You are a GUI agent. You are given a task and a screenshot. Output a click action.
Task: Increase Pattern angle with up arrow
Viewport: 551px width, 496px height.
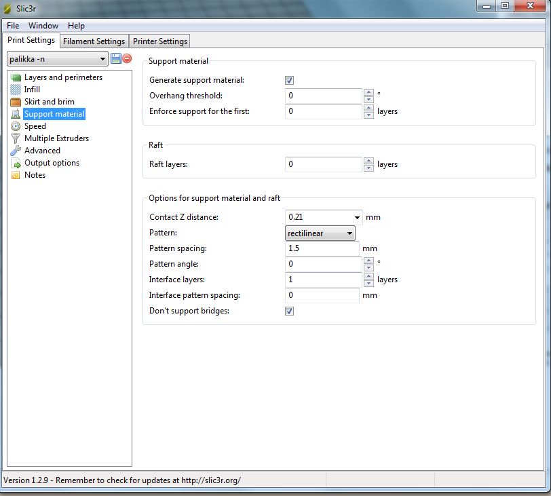tap(368, 261)
